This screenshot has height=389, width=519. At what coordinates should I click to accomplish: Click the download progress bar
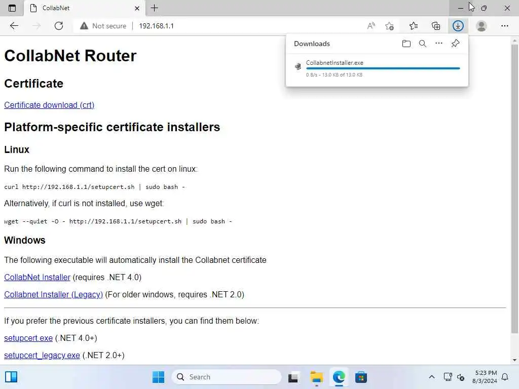[383, 68]
